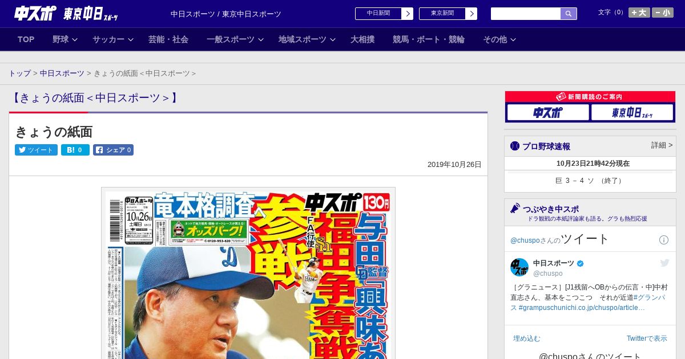Screen dimensions: 685x359
Task: Expand 地域スポーツ dropdown chevron
Action: [x=333, y=39]
